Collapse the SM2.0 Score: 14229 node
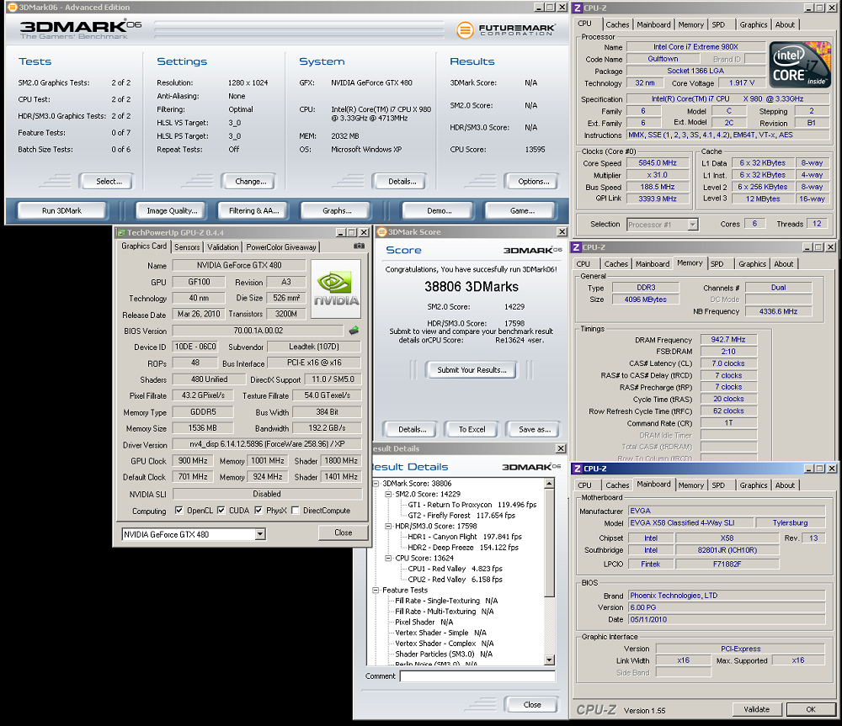Viewport: 842px width, 726px height. point(389,494)
